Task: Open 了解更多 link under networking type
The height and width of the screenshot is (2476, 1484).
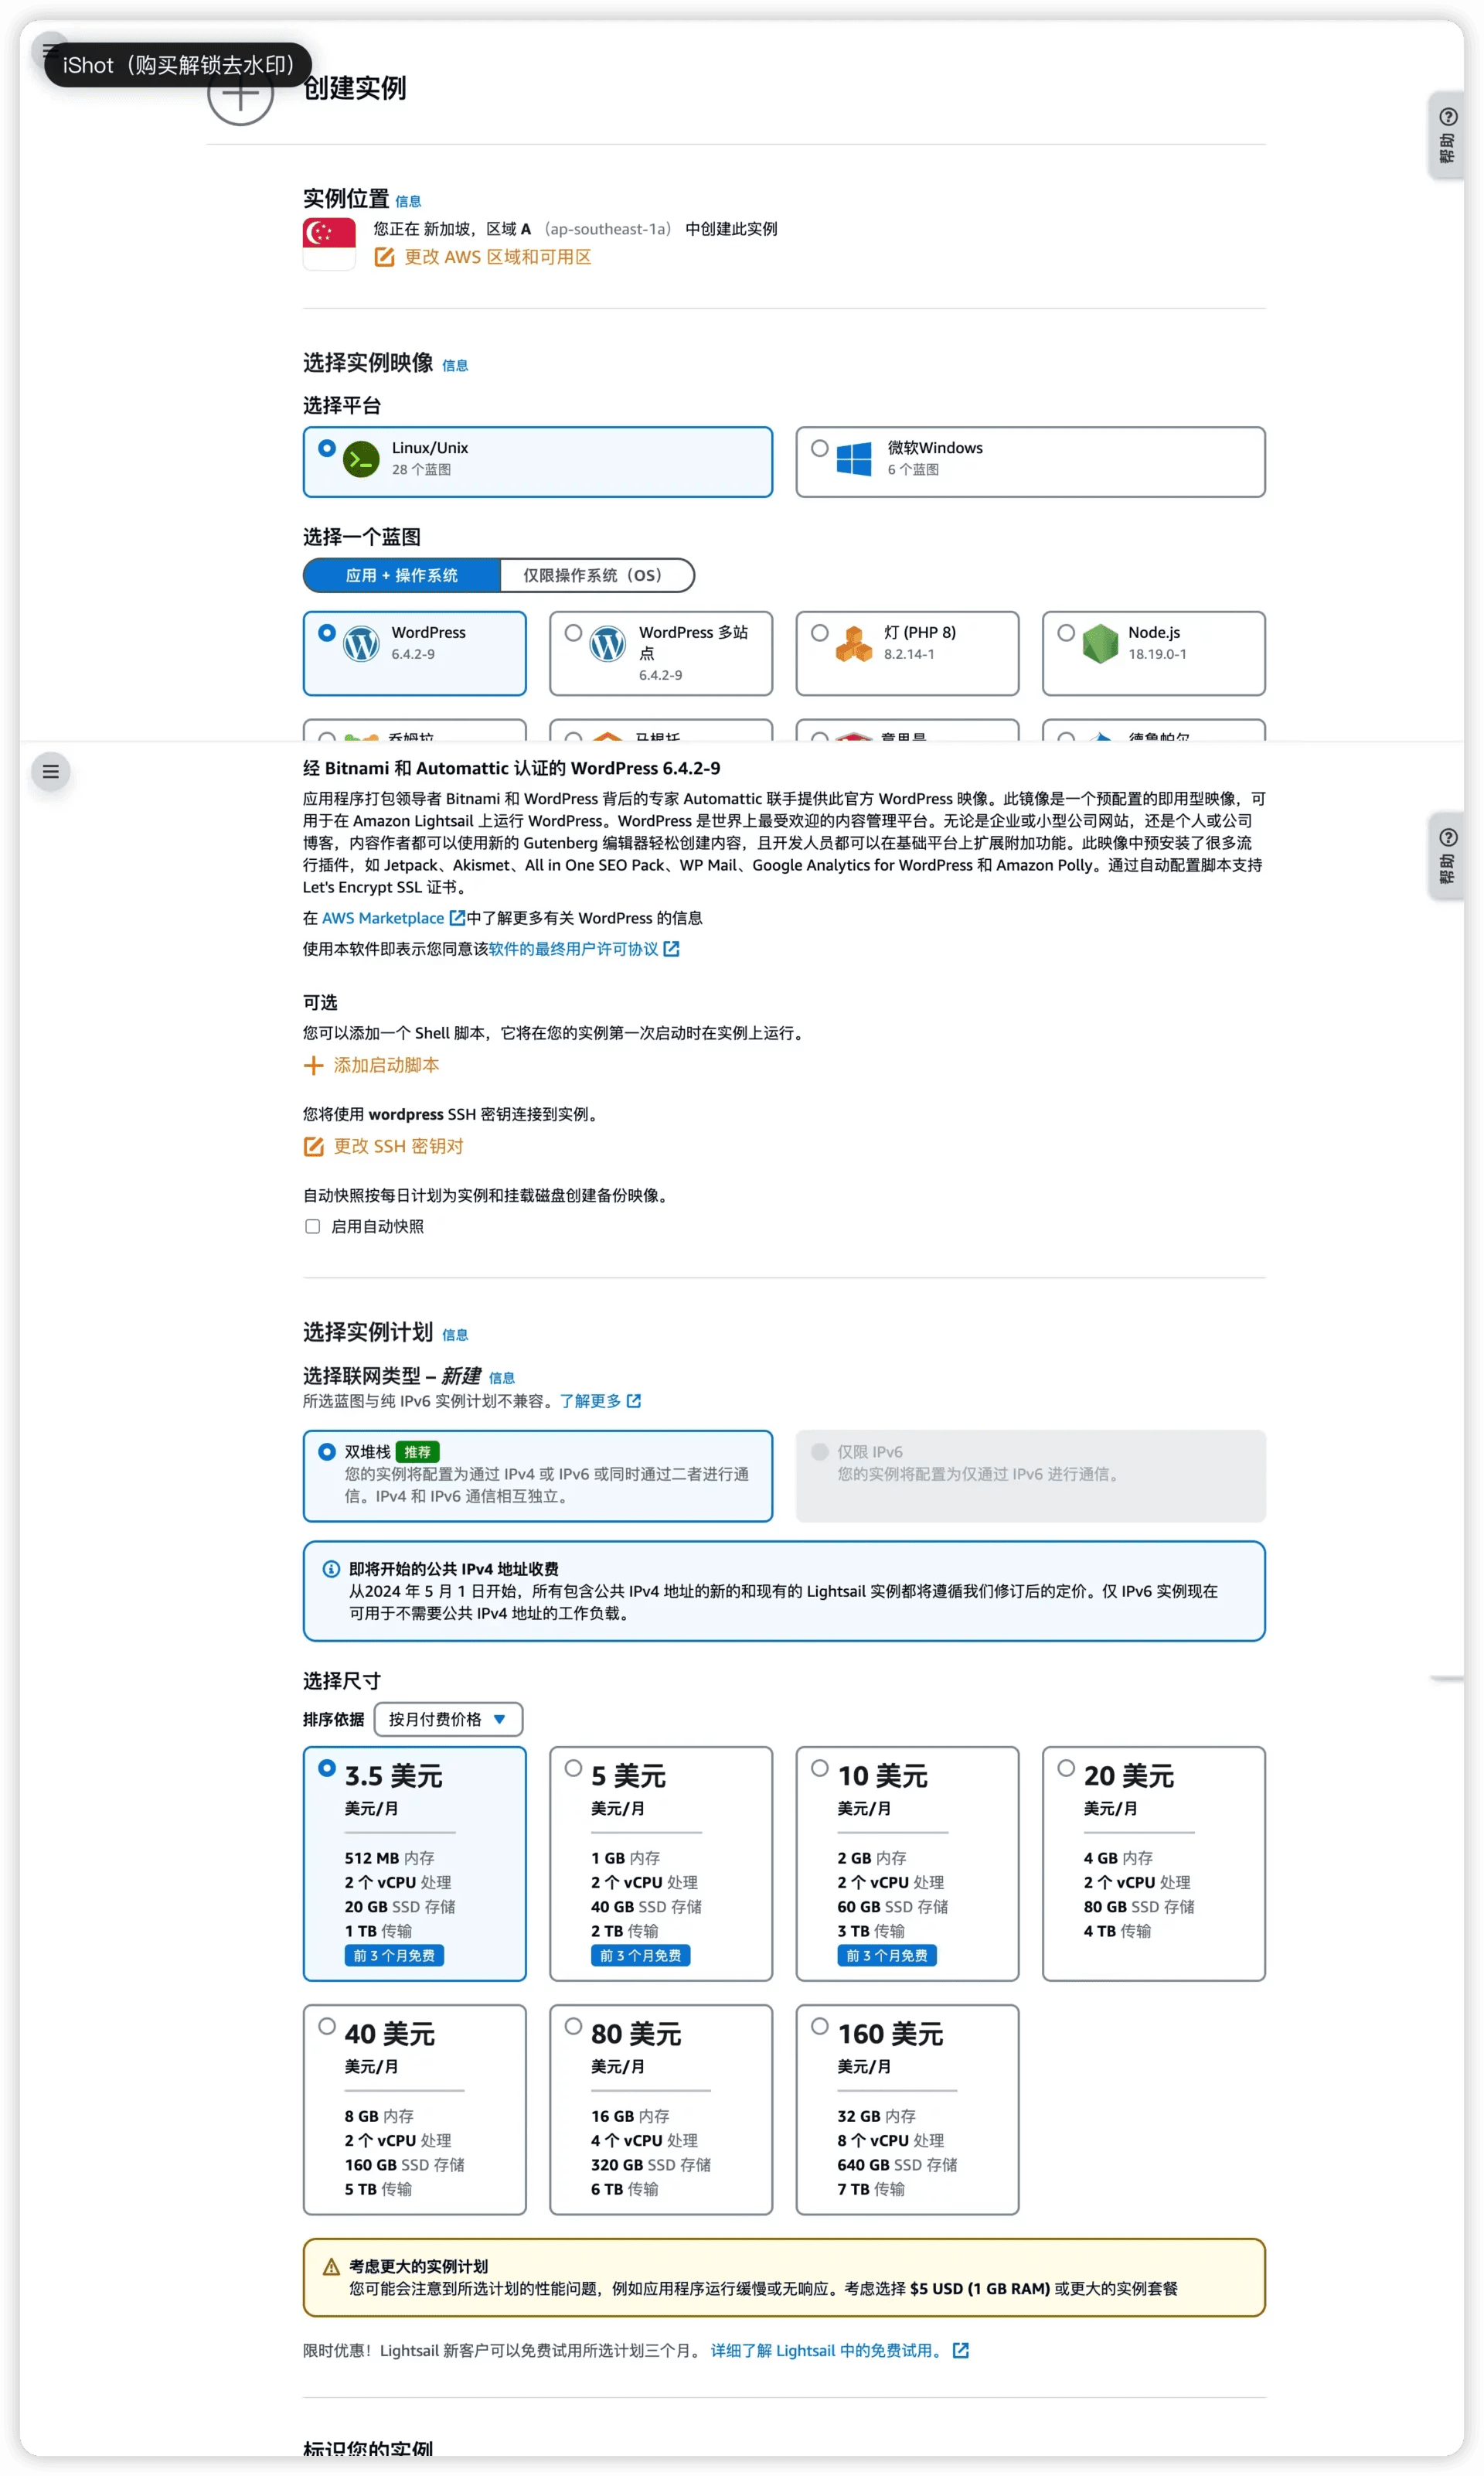Action: tap(590, 1400)
